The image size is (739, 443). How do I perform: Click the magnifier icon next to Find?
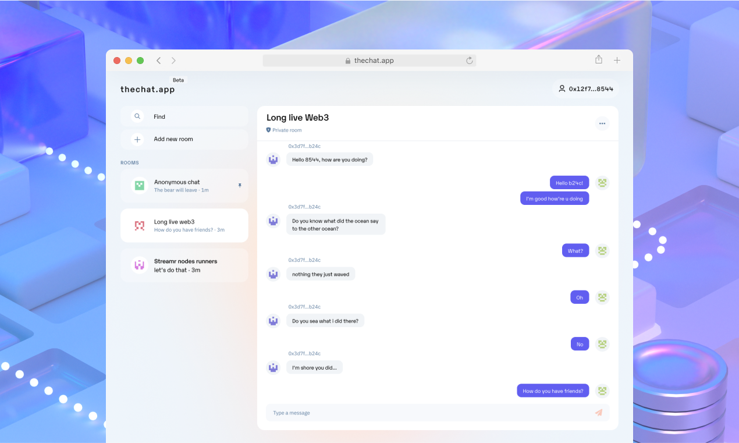(x=137, y=116)
